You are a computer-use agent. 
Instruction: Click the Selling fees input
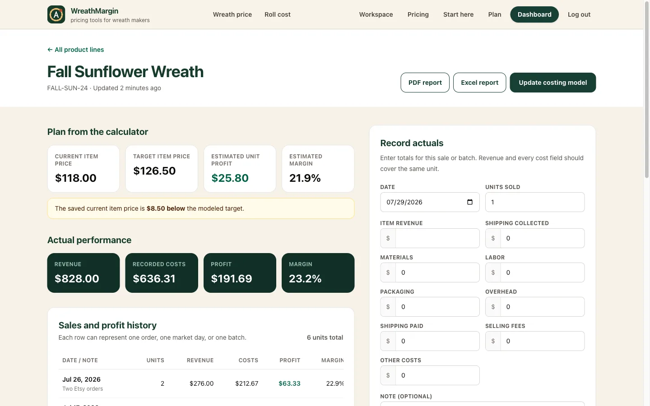(543, 341)
